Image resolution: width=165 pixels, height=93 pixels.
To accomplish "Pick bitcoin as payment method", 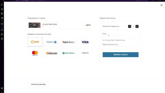I will point(52,53).
